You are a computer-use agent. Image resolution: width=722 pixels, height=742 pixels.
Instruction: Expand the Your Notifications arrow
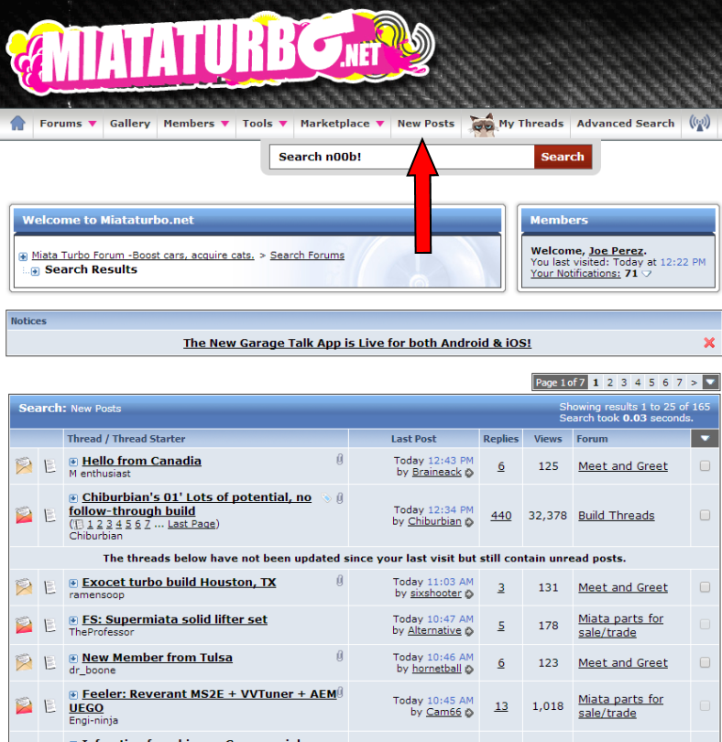(x=646, y=274)
